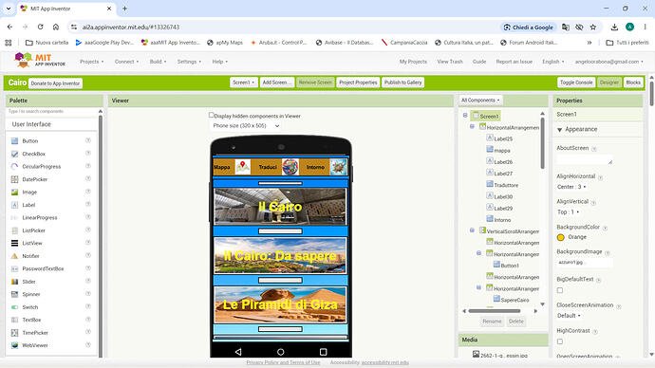Collapse the Screen1 tree node
Image resolution: width=655 pixels, height=368 pixels.
point(465,115)
